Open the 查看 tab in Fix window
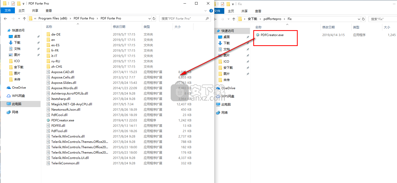The image size is (397, 183). tap(258, 11)
